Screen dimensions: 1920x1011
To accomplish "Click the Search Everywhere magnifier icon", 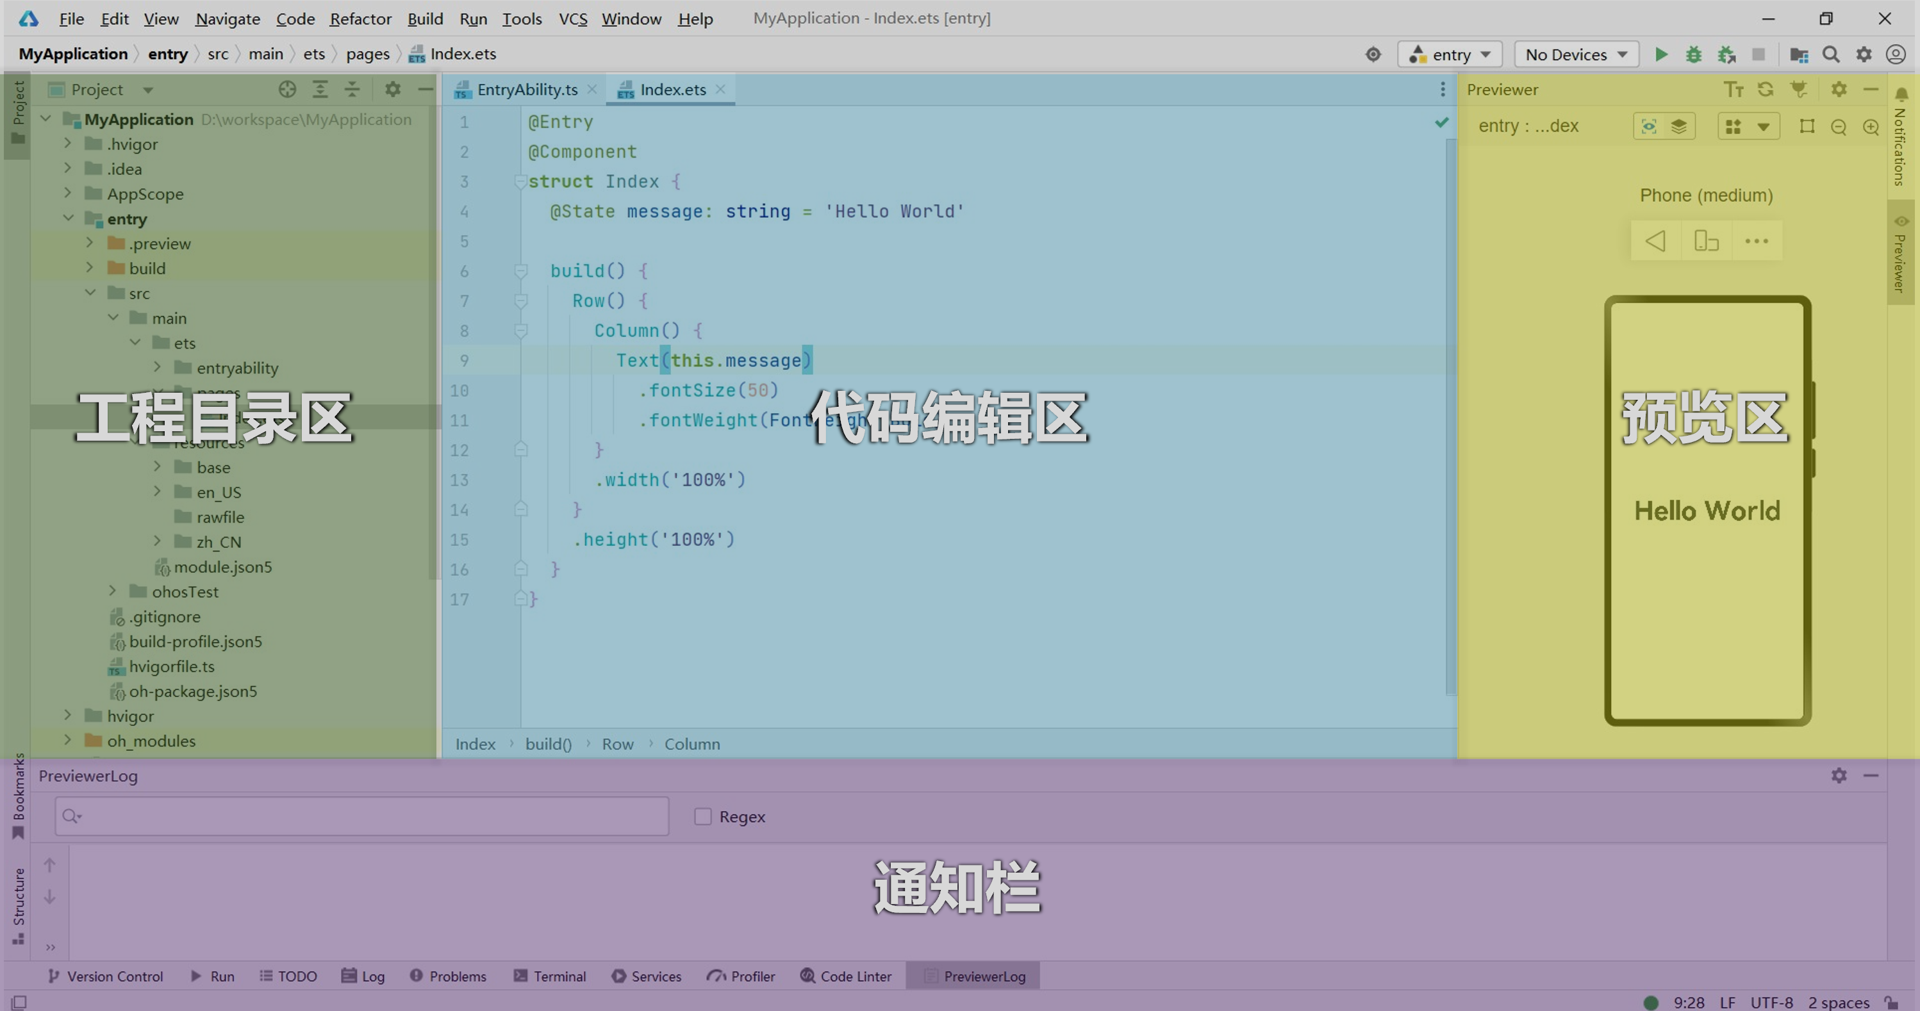I will pyautogui.click(x=1830, y=54).
